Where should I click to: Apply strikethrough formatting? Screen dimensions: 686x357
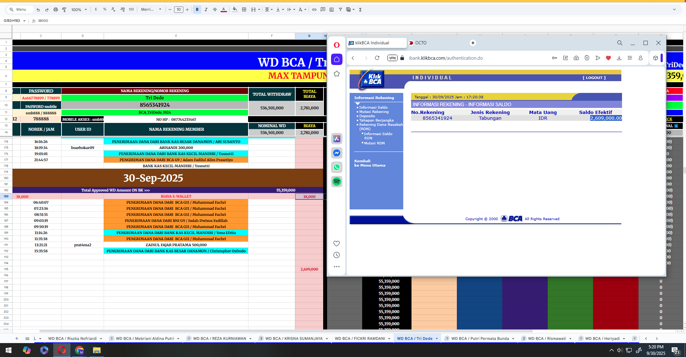tap(215, 10)
